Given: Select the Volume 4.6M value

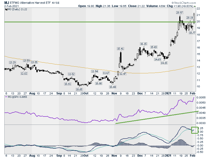Looking at the screenshot, I should (156, 6).
